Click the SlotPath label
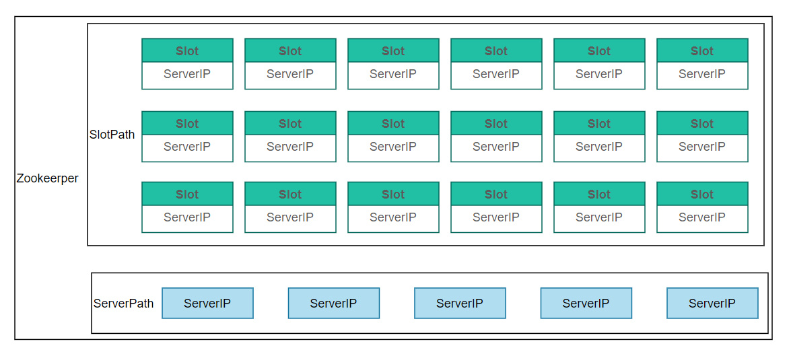Image resolution: width=789 pixels, height=352 pixels. [112, 135]
